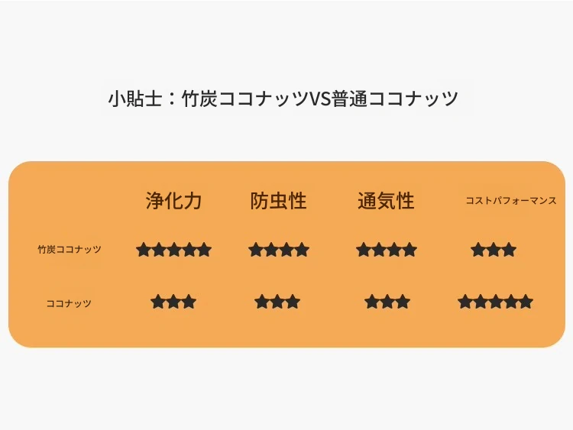Click the title 小貼士：竹炭ココナッツVS普通ココナッツ
573x430 pixels.
coord(283,99)
